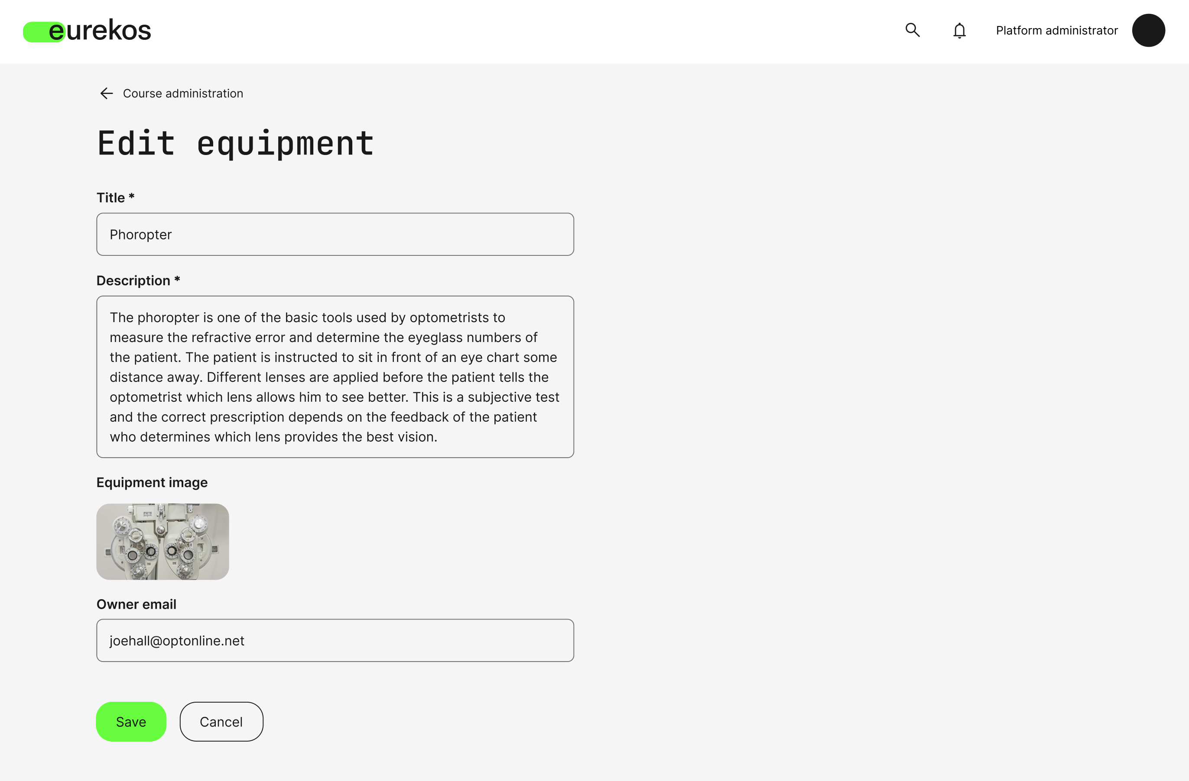Open the notifications bell
The height and width of the screenshot is (781, 1189).
pyautogui.click(x=958, y=31)
